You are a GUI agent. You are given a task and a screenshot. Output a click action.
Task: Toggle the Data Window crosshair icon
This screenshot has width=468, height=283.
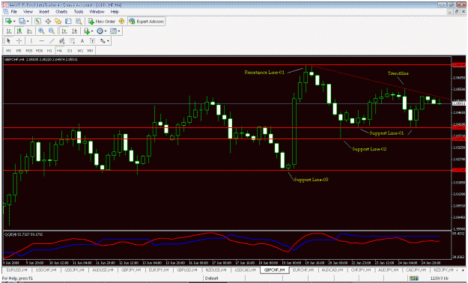[x=48, y=21]
